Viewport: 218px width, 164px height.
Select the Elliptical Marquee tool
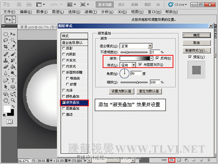point(6,34)
